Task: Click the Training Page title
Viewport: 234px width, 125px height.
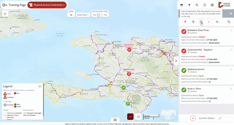Action: (x=17, y=5)
